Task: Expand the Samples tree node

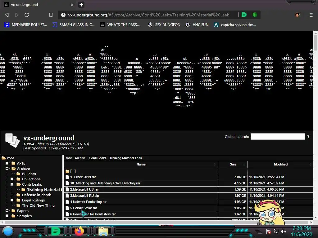Action: click(7, 216)
